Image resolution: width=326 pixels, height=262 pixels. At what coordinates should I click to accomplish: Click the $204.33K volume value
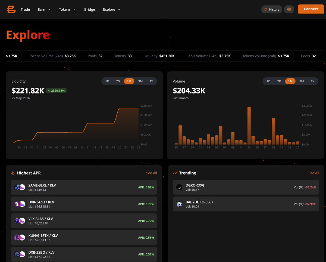tap(189, 91)
